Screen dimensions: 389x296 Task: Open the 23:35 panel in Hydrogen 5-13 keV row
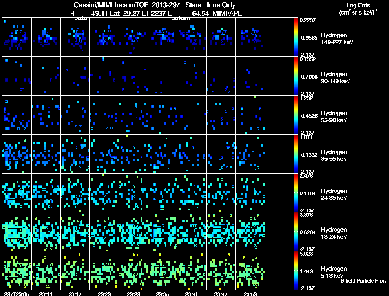point(163,270)
